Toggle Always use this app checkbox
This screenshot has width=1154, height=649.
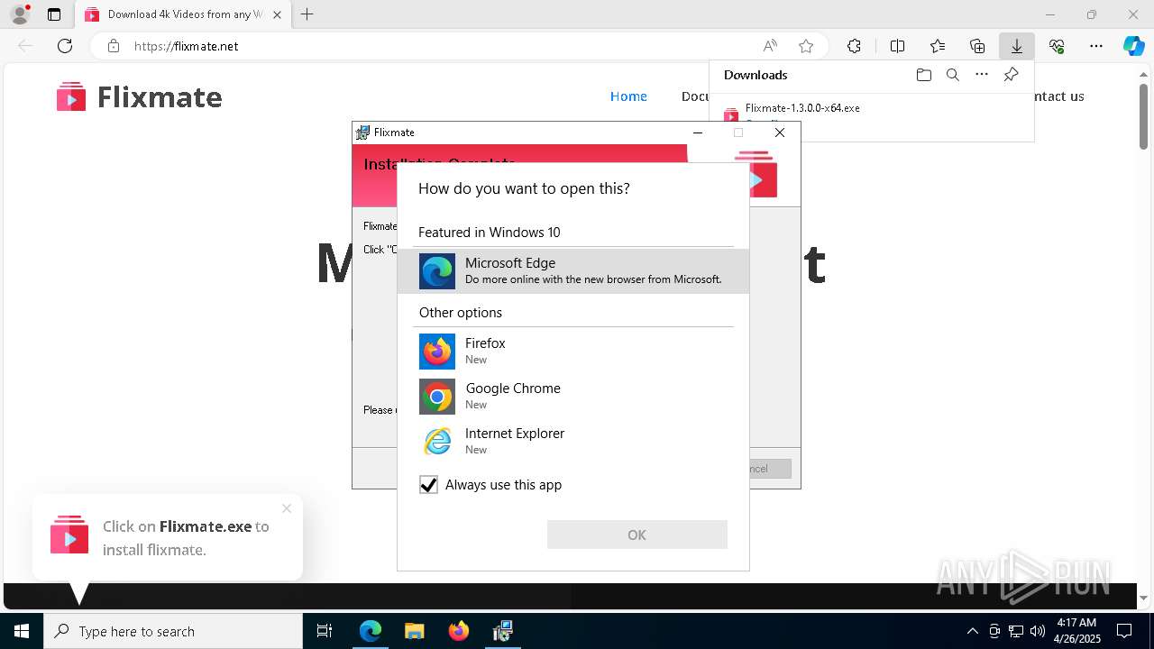click(x=428, y=485)
